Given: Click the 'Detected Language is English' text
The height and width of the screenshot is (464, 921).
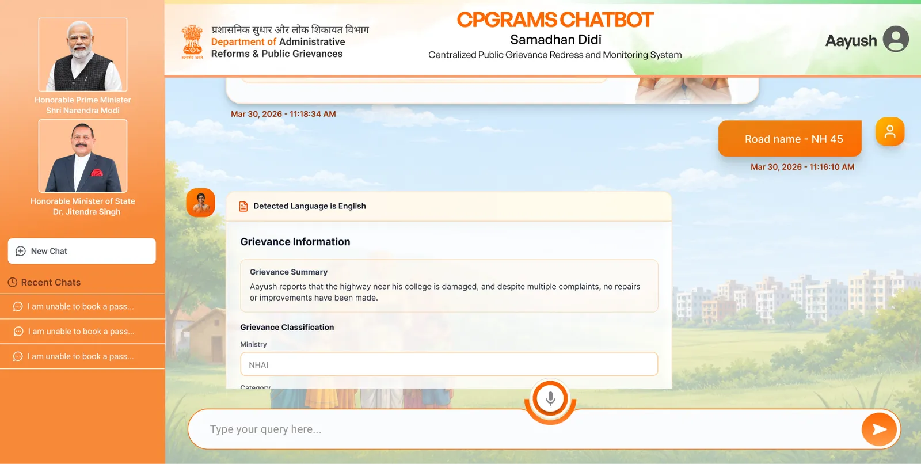Looking at the screenshot, I should coord(310,206).
